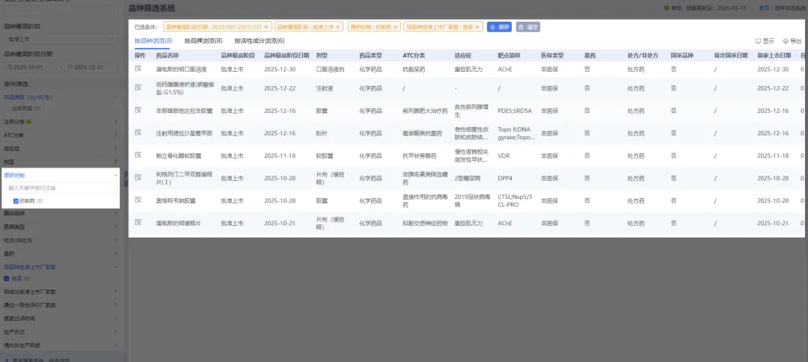Image resolution: width=808 pixels, height=362 pixels.
Task: Click the 粉针 dosage form cell
Action: [x=321, y=133]
